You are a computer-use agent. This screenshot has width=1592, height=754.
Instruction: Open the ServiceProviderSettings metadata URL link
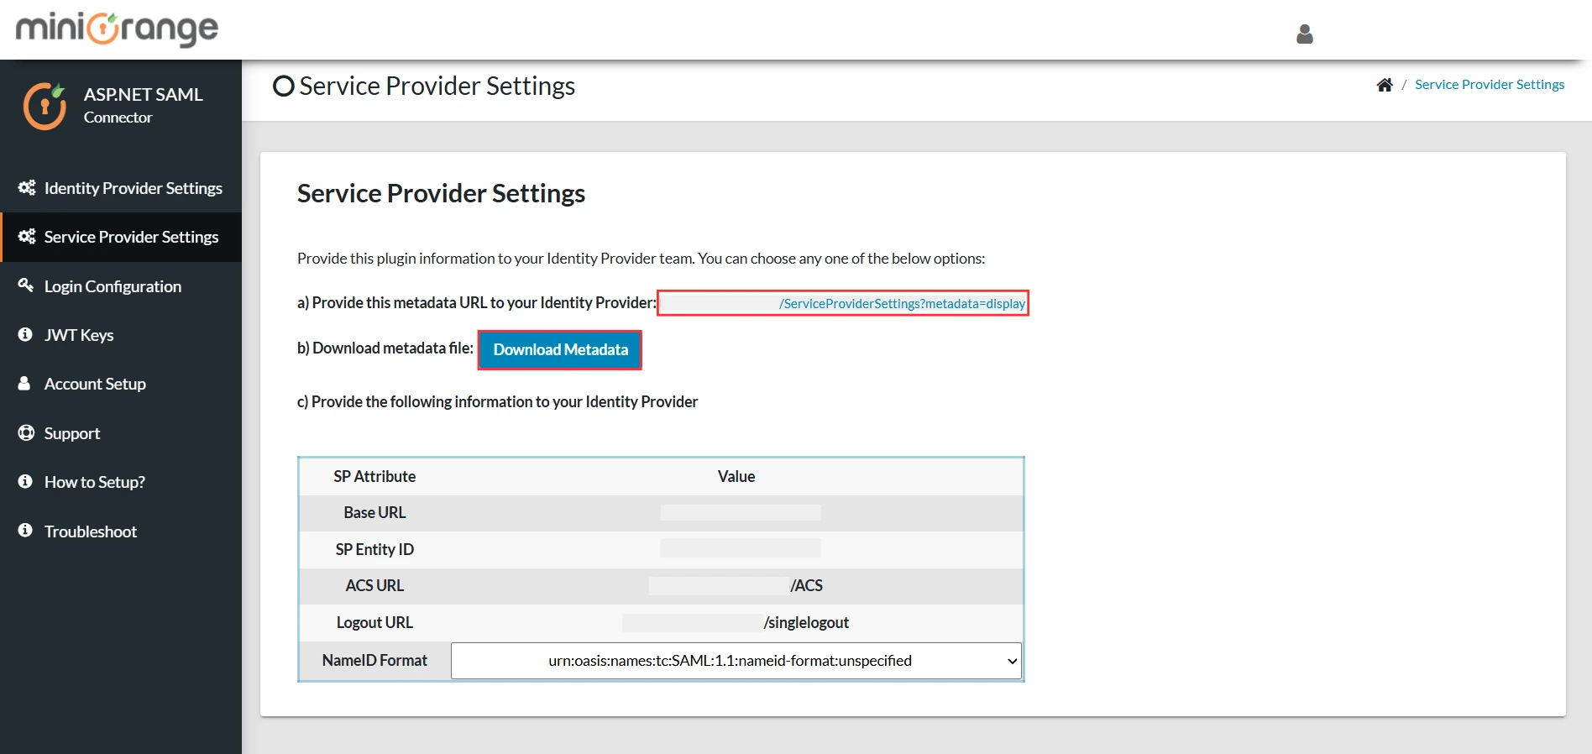tap(902, 303)
